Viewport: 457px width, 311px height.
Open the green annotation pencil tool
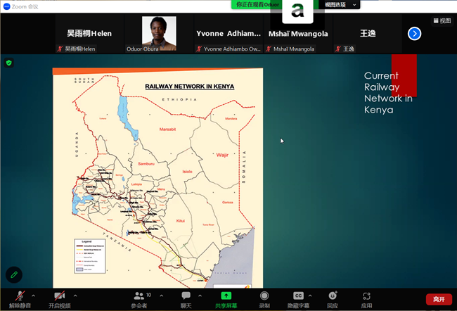tap(13, 274)
